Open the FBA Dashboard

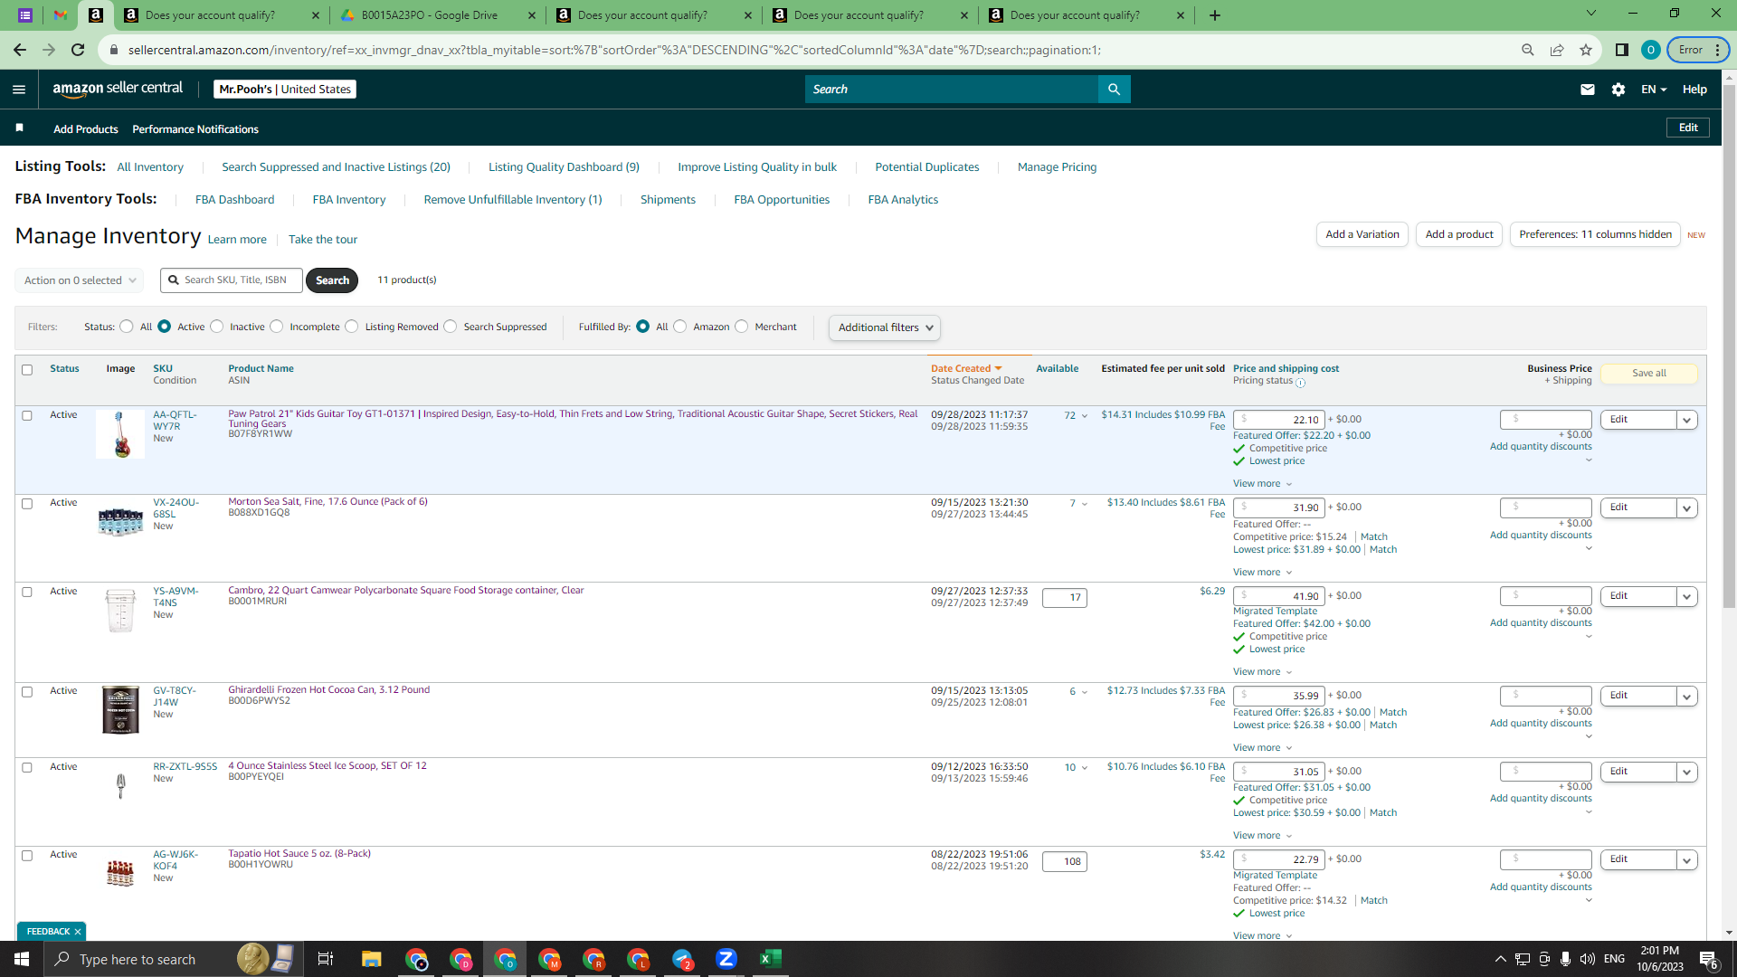coord(234,199)
